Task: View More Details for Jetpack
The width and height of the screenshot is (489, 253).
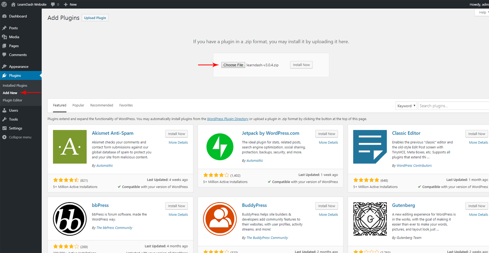Action: pyautogui.click(x=328, y=142)
